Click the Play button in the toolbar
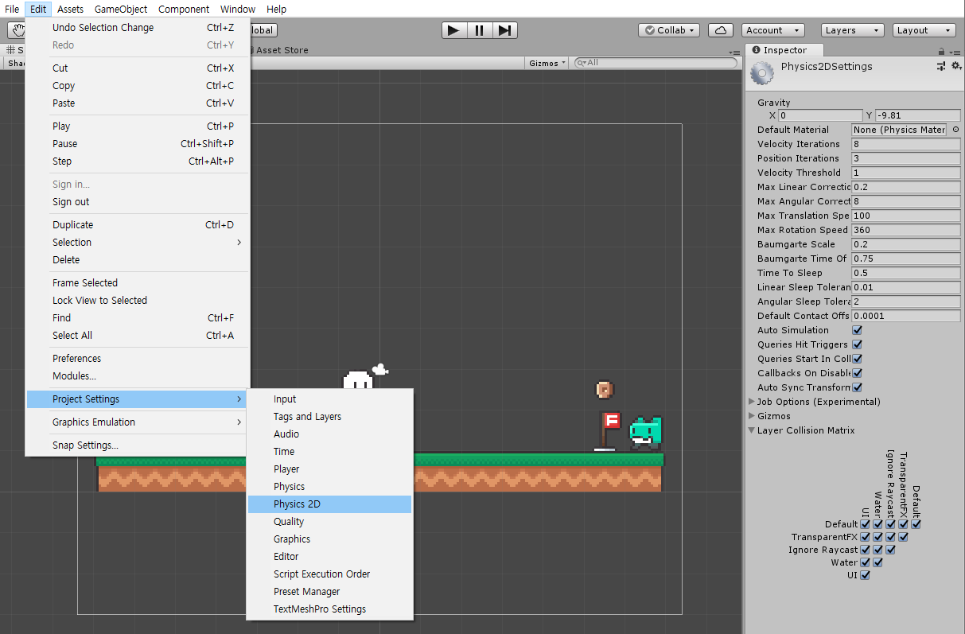965x634 pixels. [454, 30]
